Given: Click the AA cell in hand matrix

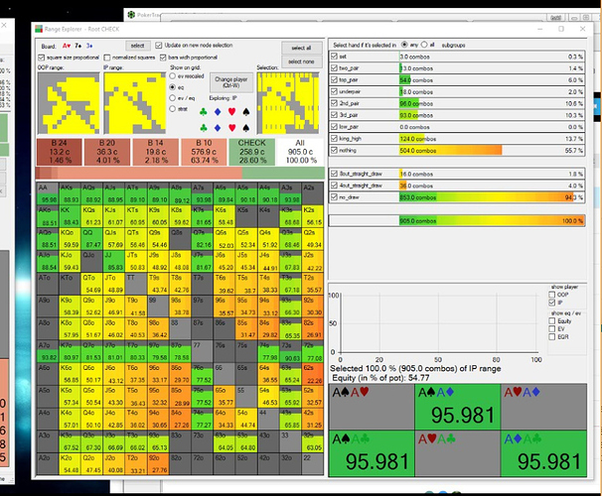Looking at the screenshot, I should pos(48,193).
